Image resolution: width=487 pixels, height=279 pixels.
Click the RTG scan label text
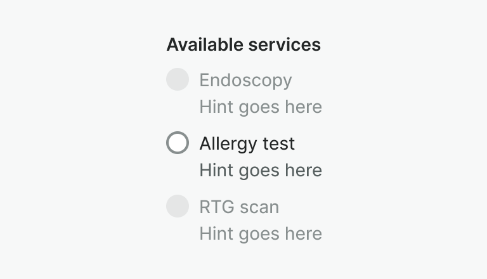[239, 207]
